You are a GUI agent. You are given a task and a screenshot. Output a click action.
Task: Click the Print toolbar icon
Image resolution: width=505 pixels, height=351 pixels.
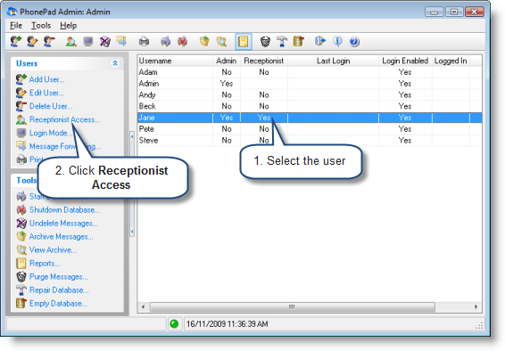pos(144,42)
